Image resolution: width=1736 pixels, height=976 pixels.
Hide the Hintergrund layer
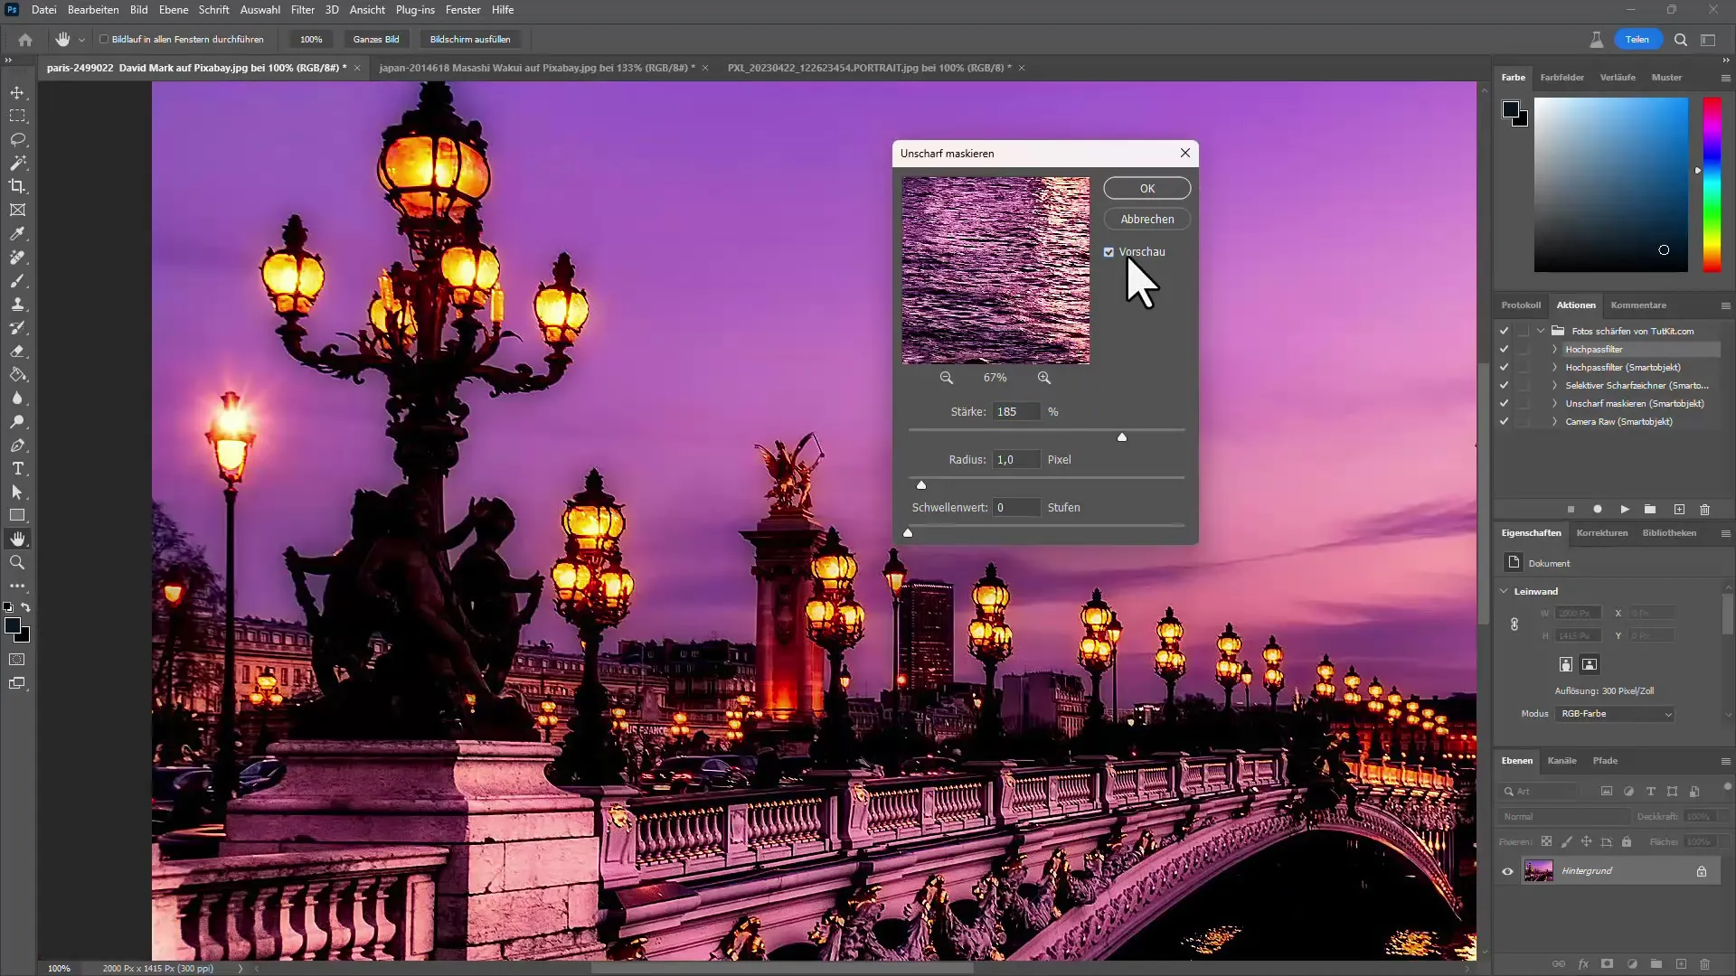tap(1507, 872)
